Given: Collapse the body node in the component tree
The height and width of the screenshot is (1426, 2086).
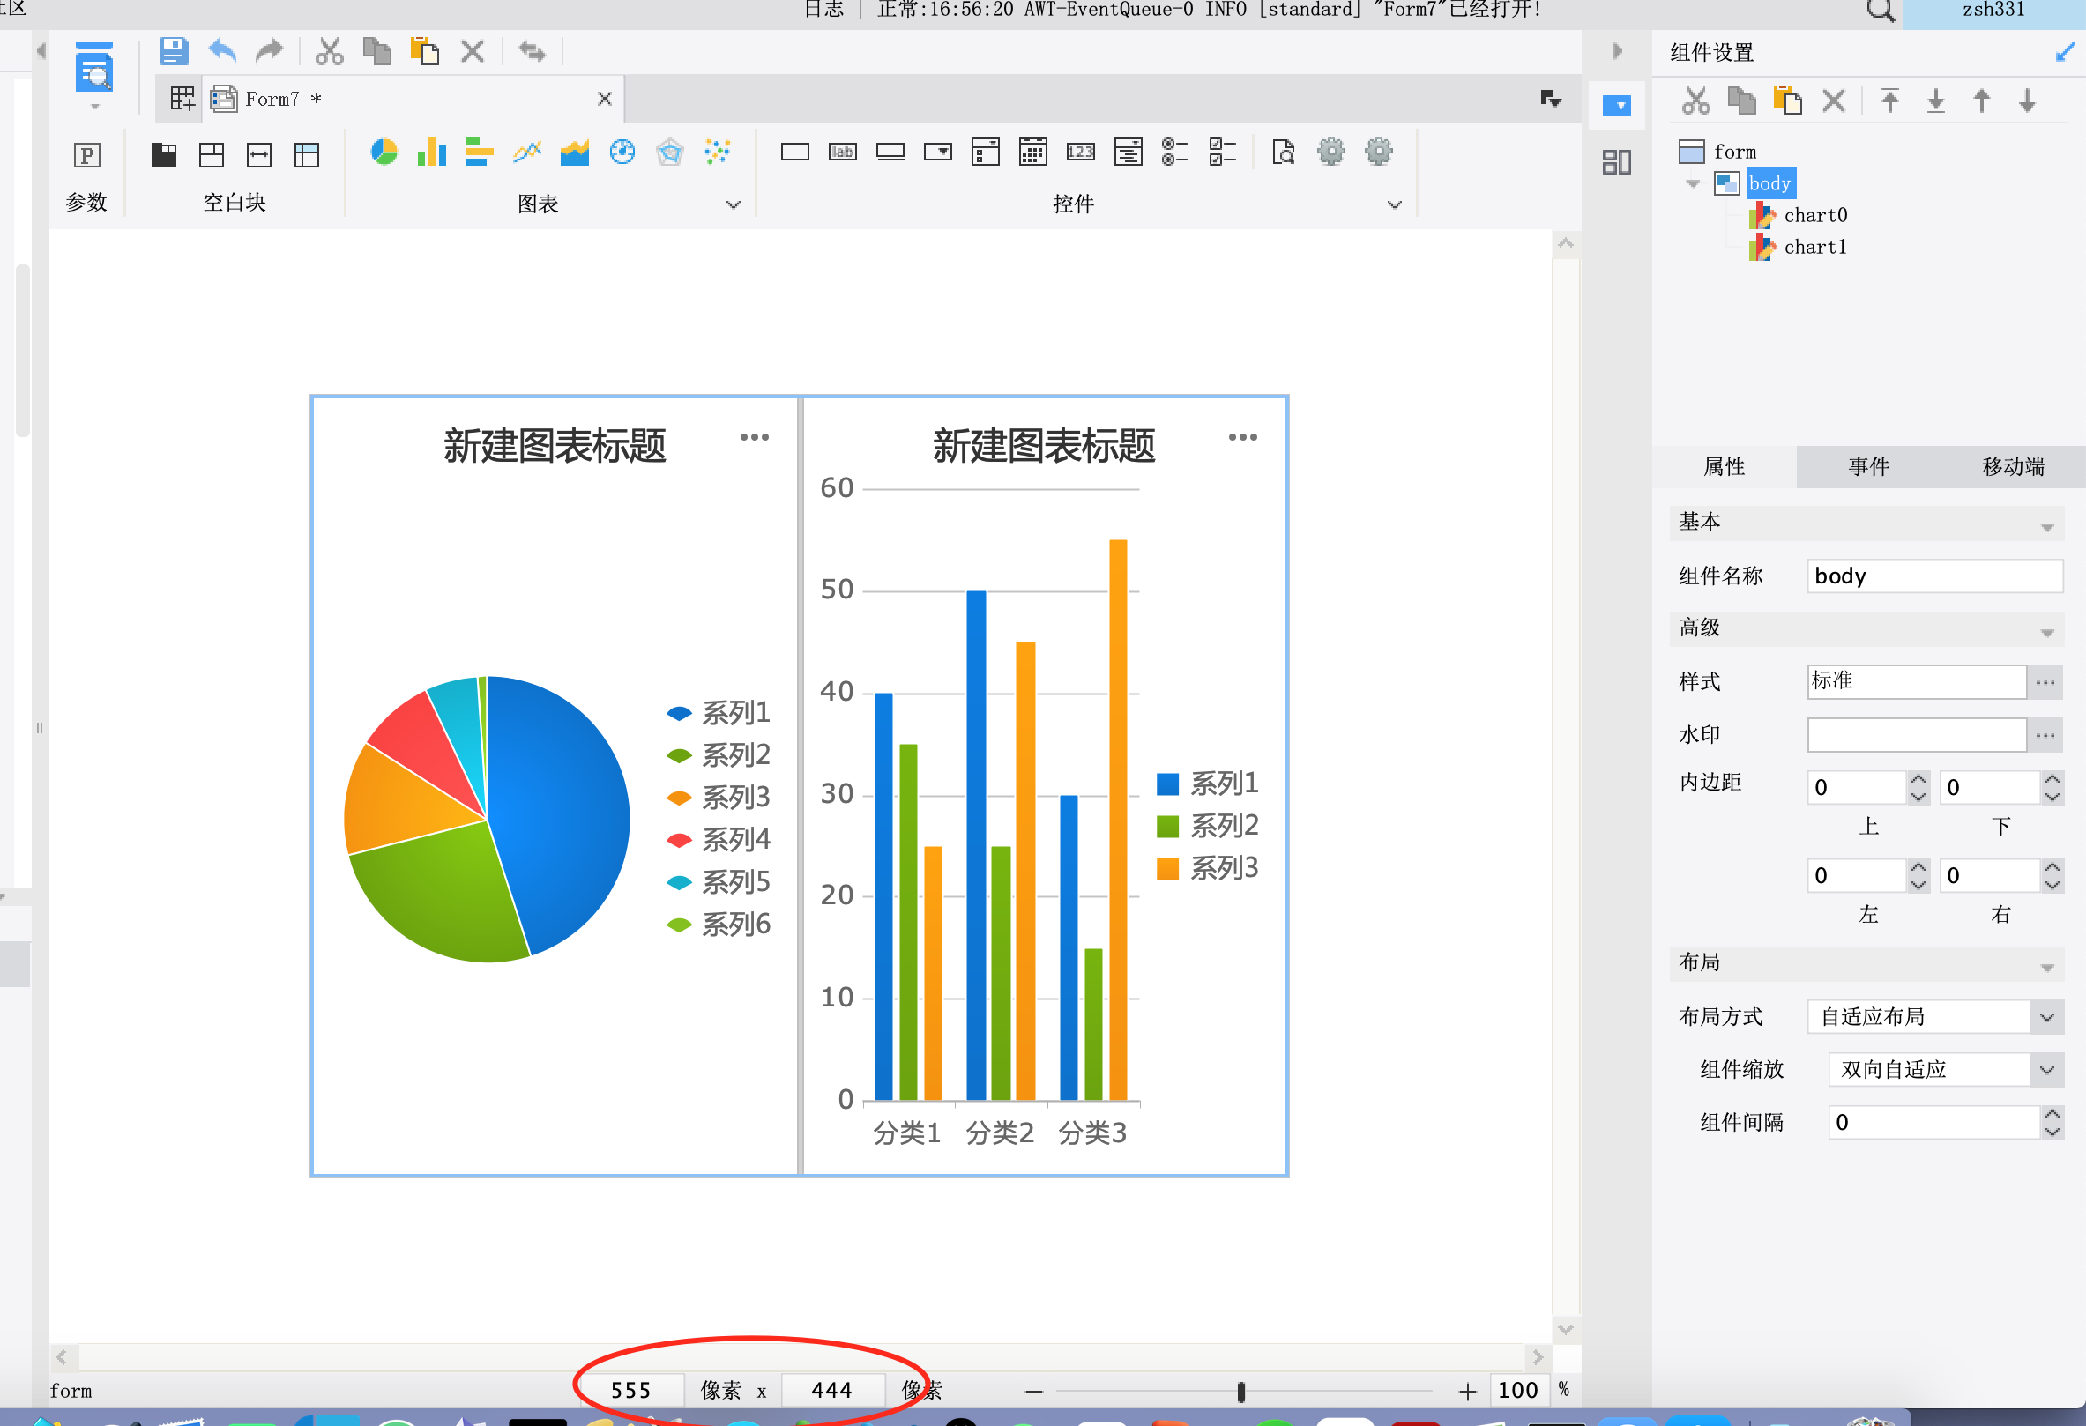Looking at the screenshot, I should pos(1693,184).
